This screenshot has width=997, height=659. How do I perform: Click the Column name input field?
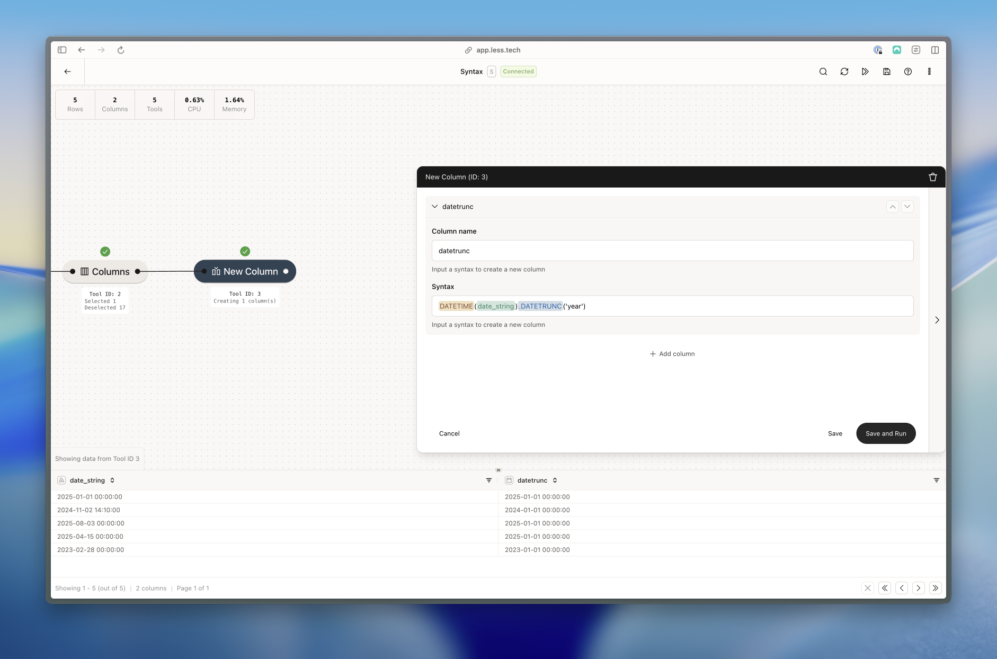672,251
